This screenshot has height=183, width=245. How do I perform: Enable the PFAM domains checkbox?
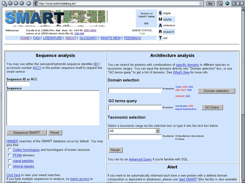click(10, 155)
